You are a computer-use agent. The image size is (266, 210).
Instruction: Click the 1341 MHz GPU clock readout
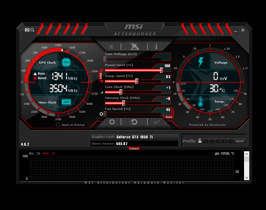(65, 76)
